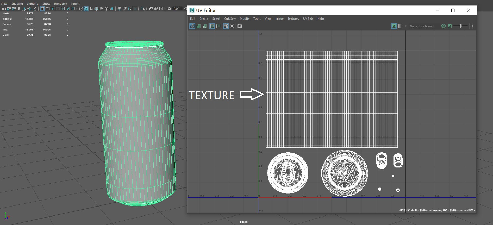493x225 pixels.
Task: Click the exposure value field showing 0.00
Action: 177,9
